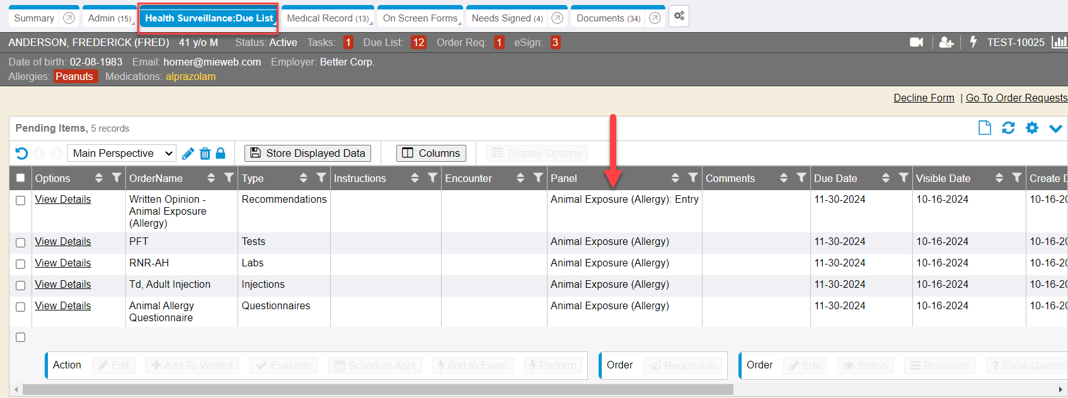The image size is (1068, 398).
Task: Click the padlock icon next to perspective
Action: (221, 153)
